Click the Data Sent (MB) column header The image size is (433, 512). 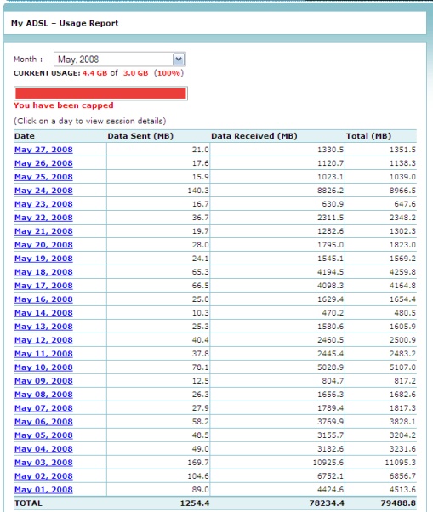[x=140, y=136]
